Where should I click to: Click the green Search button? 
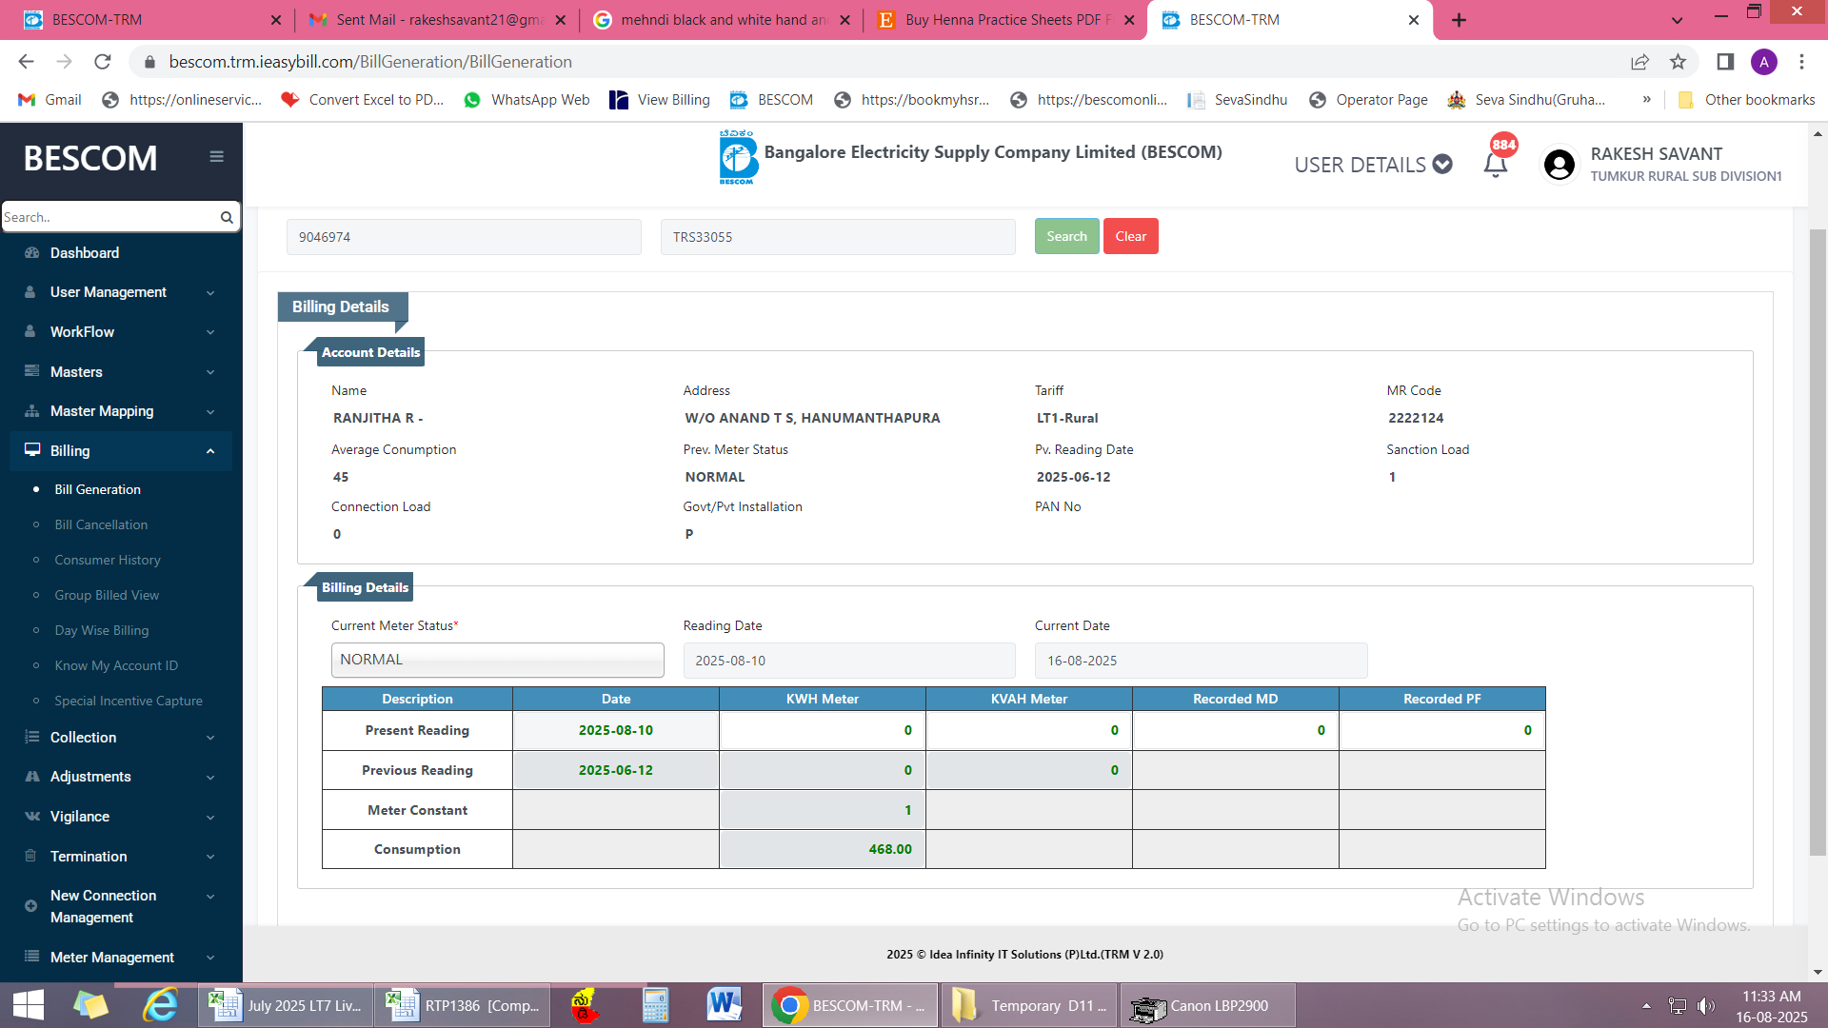pos(1066,236)
